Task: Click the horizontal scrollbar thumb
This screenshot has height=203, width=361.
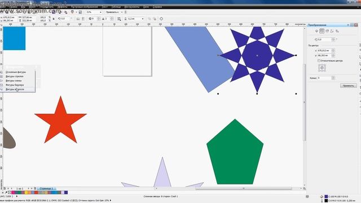Action: pos(244,188)
